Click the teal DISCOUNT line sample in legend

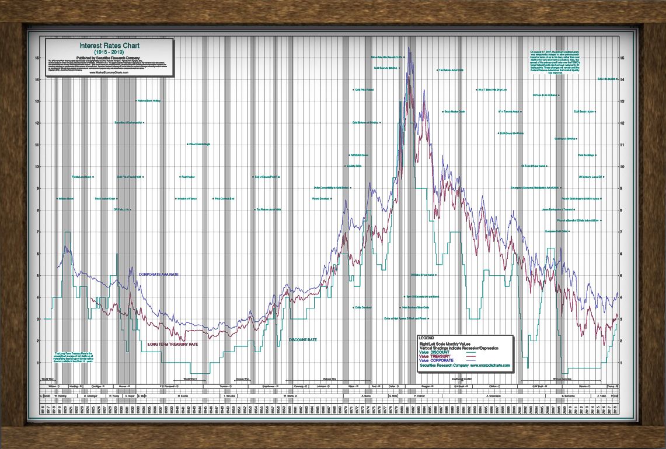[x=471, y=353]
